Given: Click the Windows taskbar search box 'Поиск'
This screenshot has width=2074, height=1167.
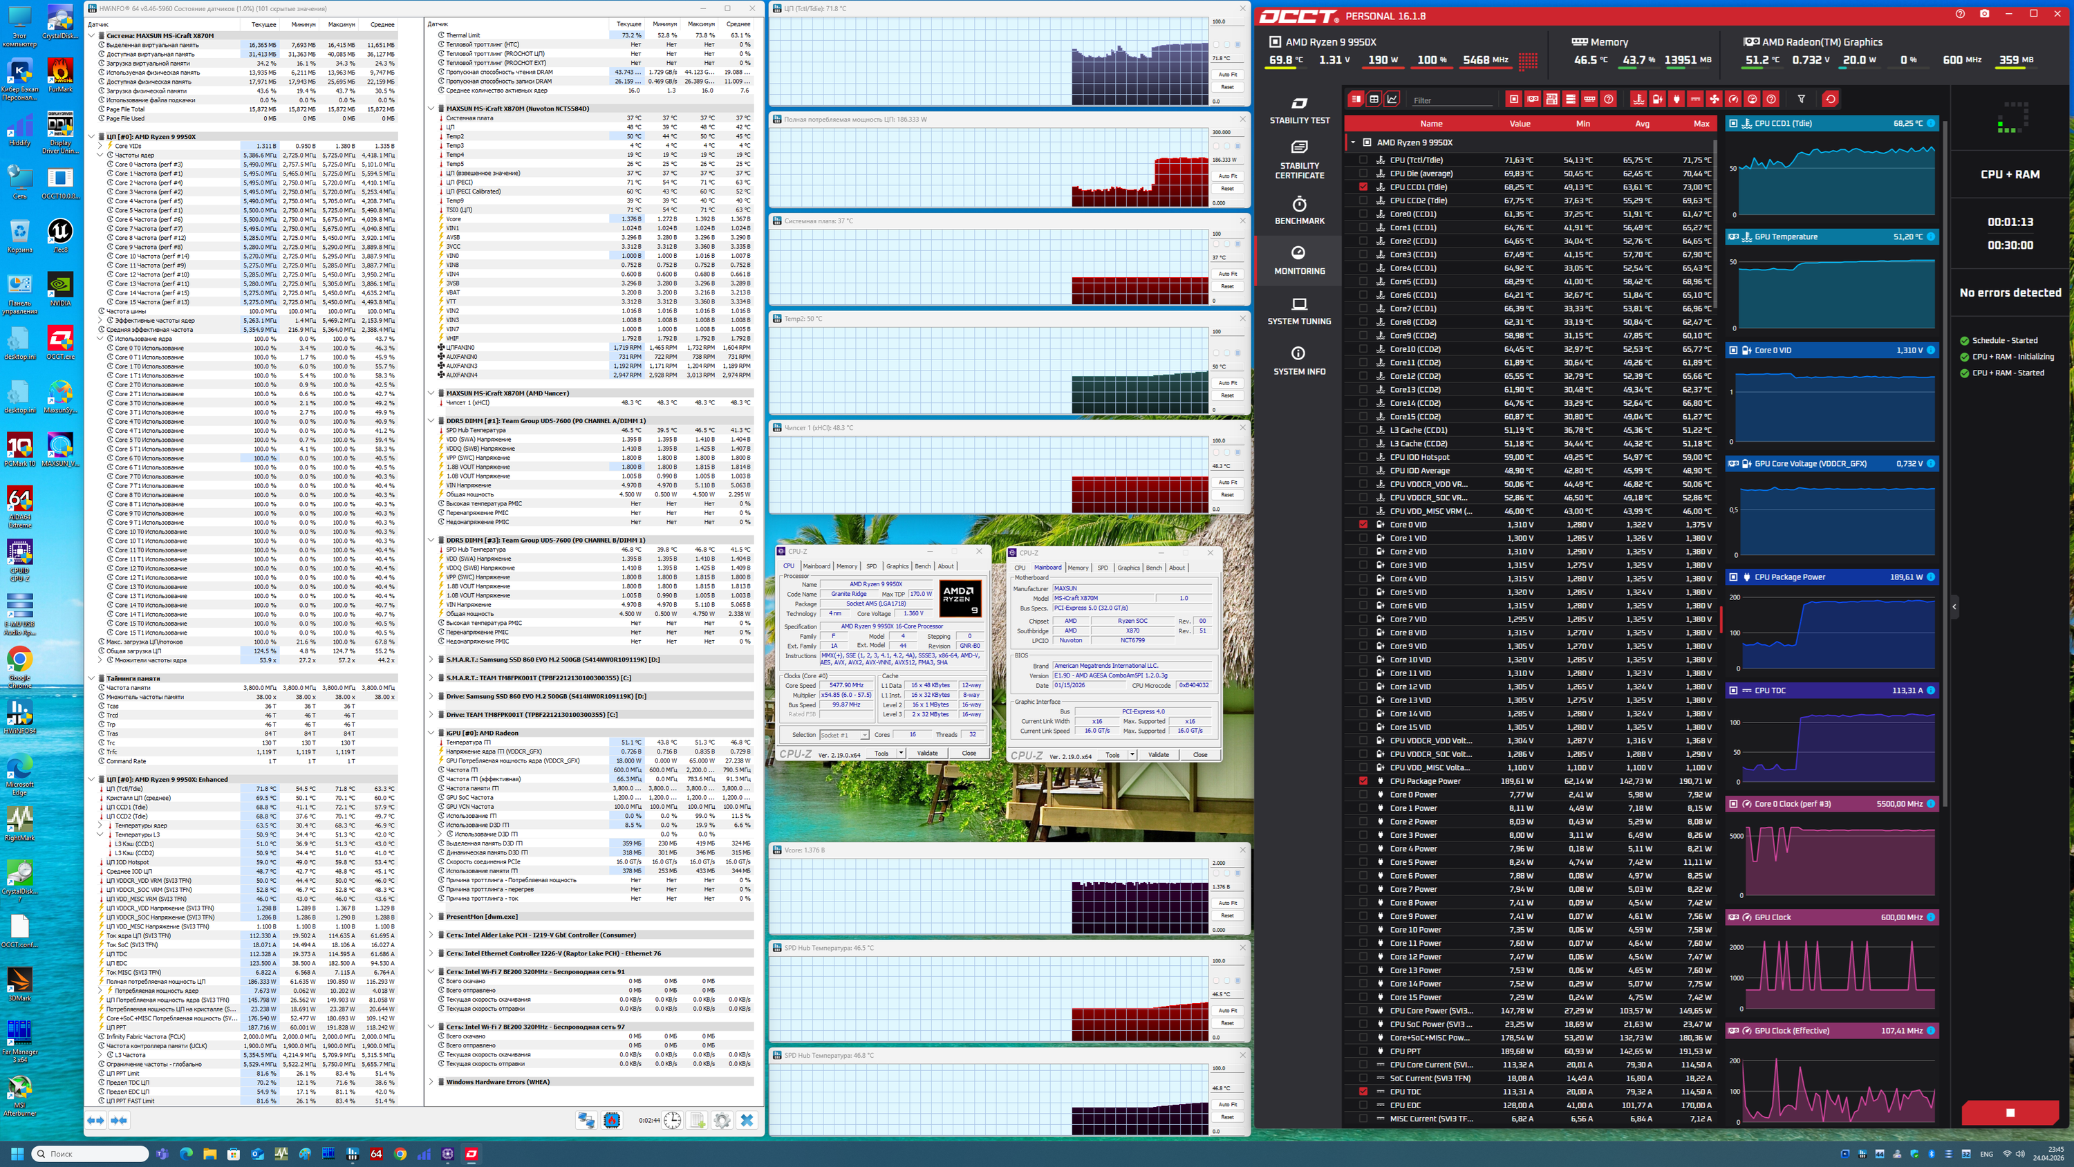Looking at the screenshot, I should (89, 1153).
